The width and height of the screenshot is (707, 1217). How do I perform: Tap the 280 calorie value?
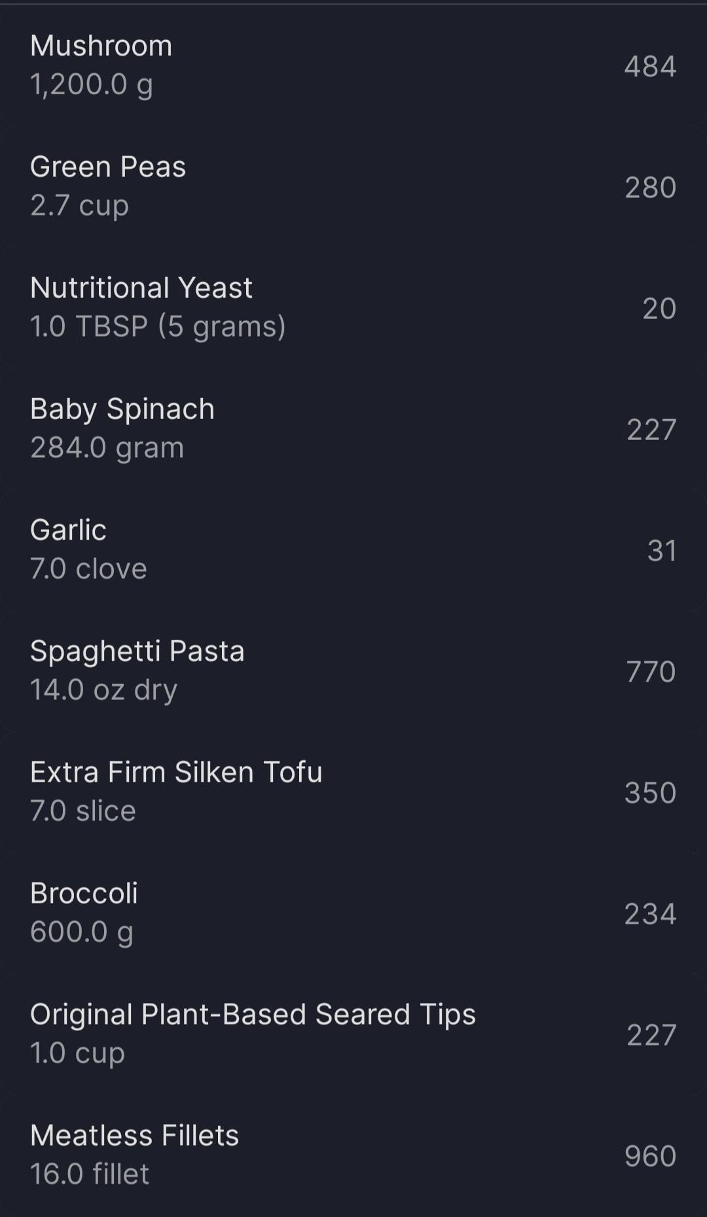coord(650,188)
